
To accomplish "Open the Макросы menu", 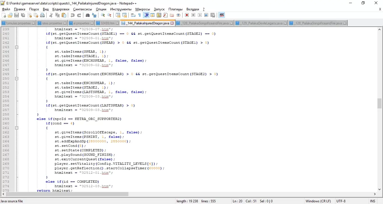I will (143, 9).
